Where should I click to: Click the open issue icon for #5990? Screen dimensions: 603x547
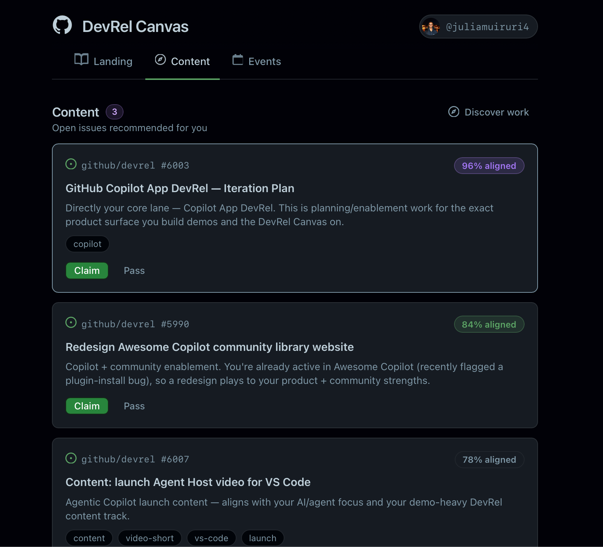[x=71, y=322]
